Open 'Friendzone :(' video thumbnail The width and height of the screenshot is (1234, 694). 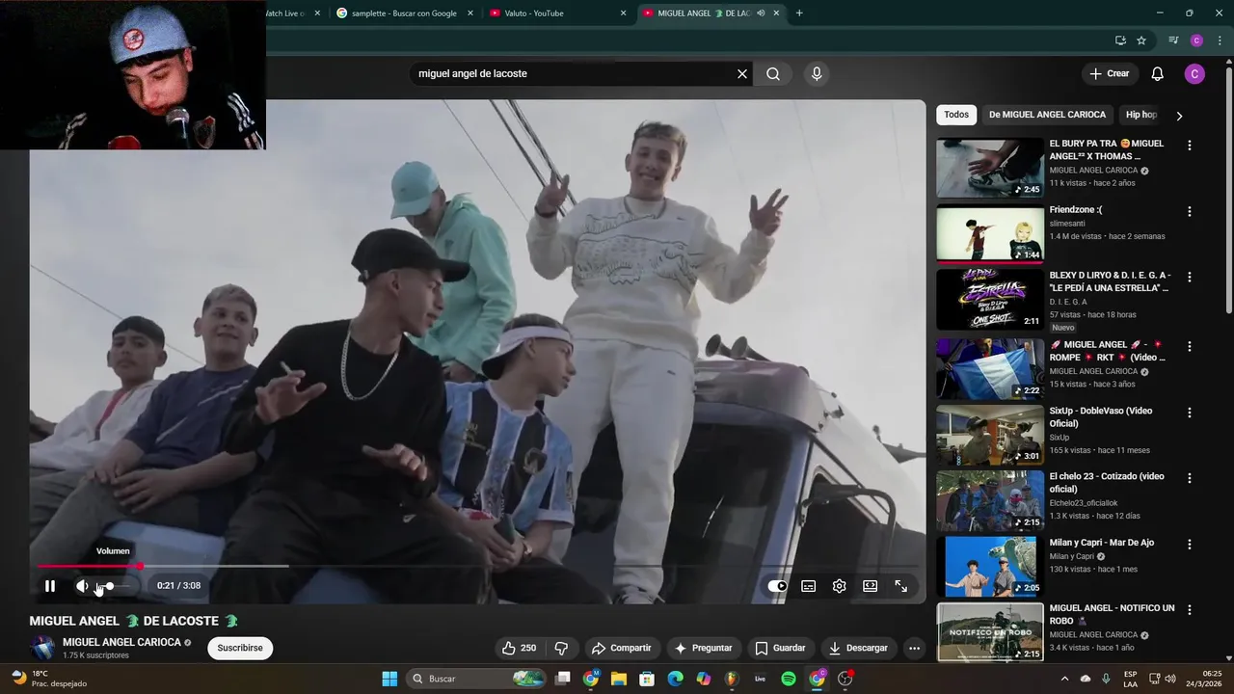pos(990,233)
